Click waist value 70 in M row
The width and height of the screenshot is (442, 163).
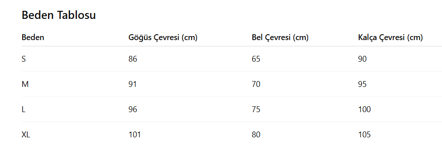256,84
